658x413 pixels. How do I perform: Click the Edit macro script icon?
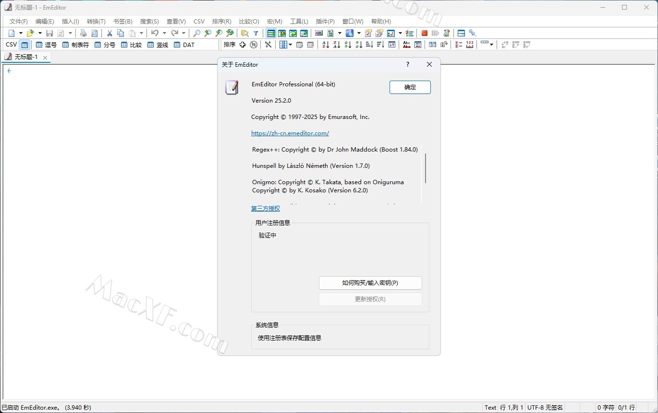(446, 33)
